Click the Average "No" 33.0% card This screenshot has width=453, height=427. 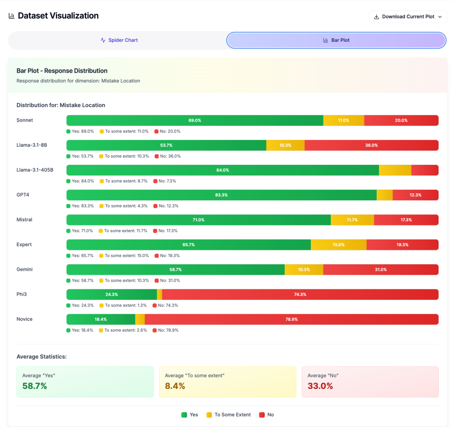coord(370,382)
